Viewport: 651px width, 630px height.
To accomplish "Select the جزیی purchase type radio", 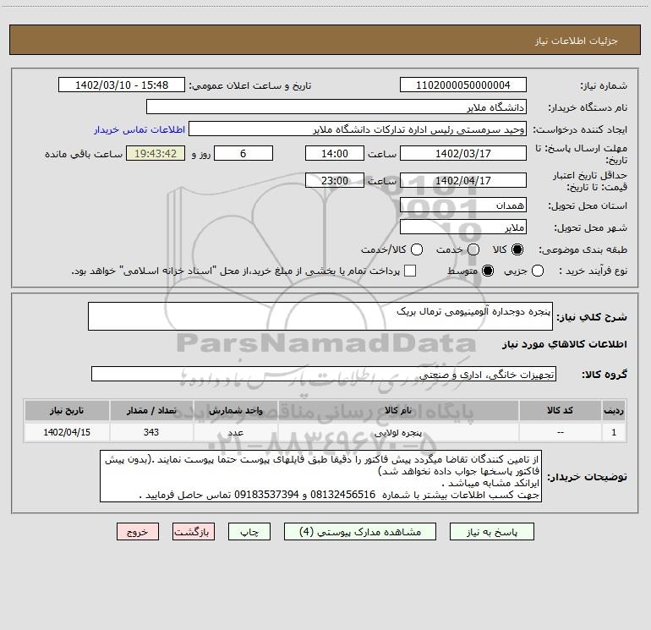I will point(537,271).
